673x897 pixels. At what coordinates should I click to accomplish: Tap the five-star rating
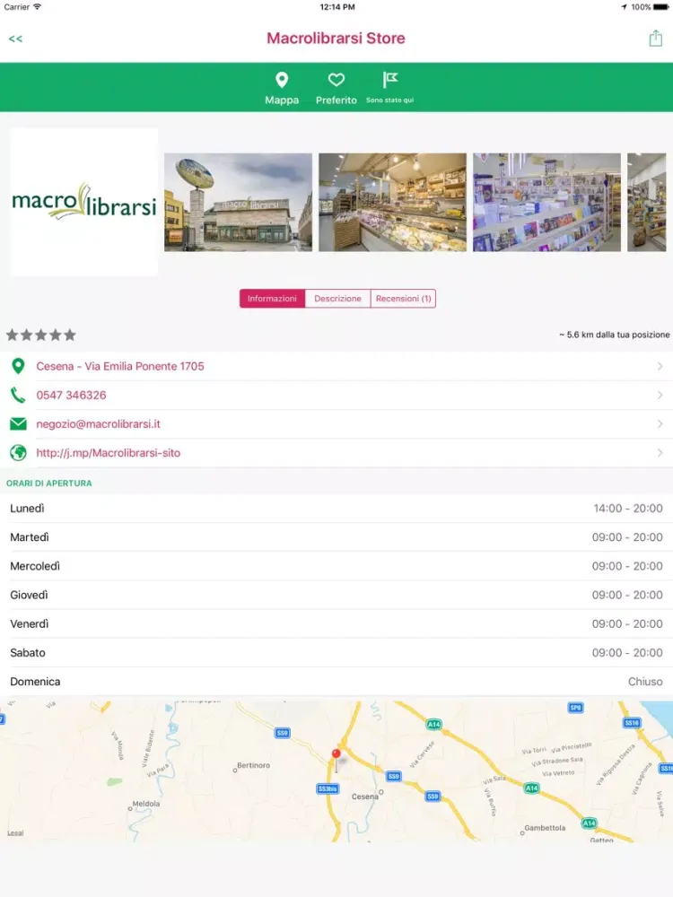point(40,335)
